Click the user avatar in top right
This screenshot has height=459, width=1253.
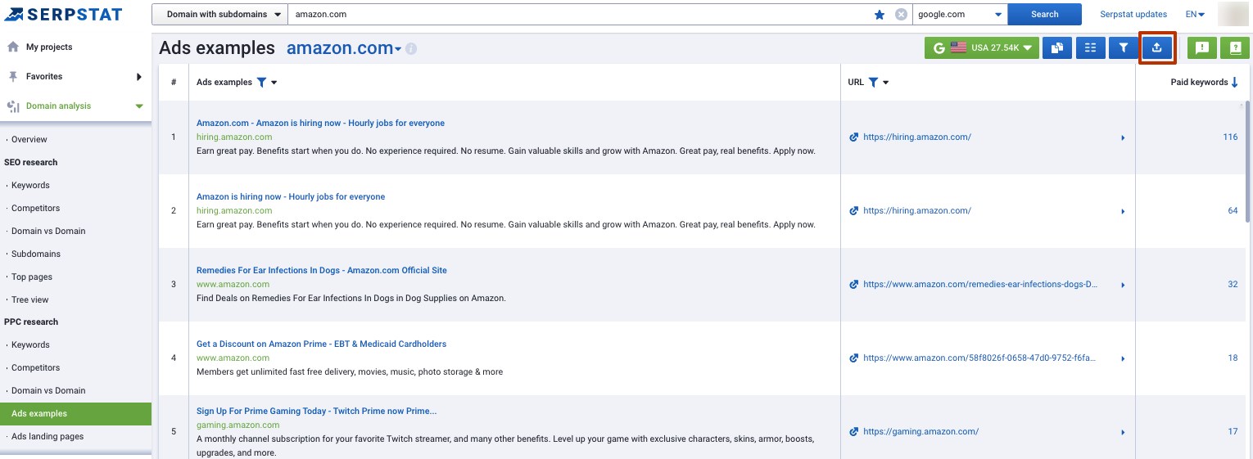click(x=1233, y=14)
